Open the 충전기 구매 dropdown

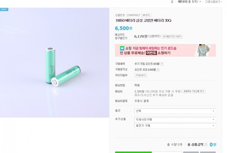(175, 126)
